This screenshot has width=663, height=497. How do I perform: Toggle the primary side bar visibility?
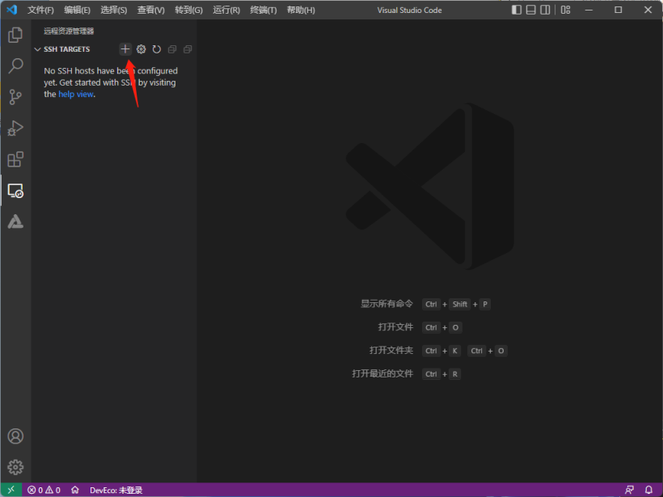[x=517, y=10]
